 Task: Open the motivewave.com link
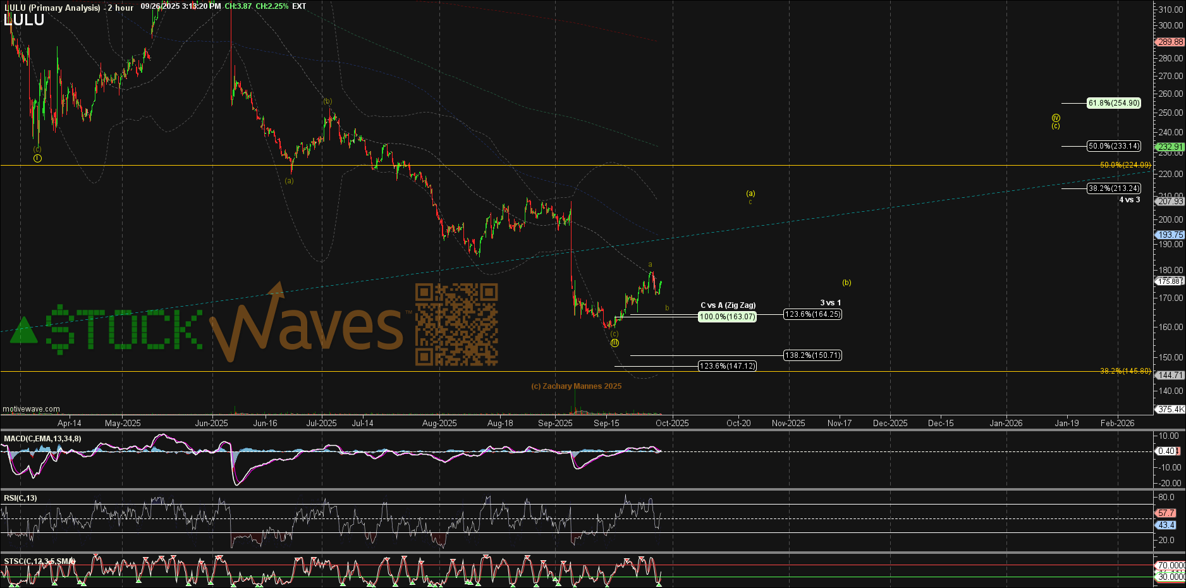(31, 409)
